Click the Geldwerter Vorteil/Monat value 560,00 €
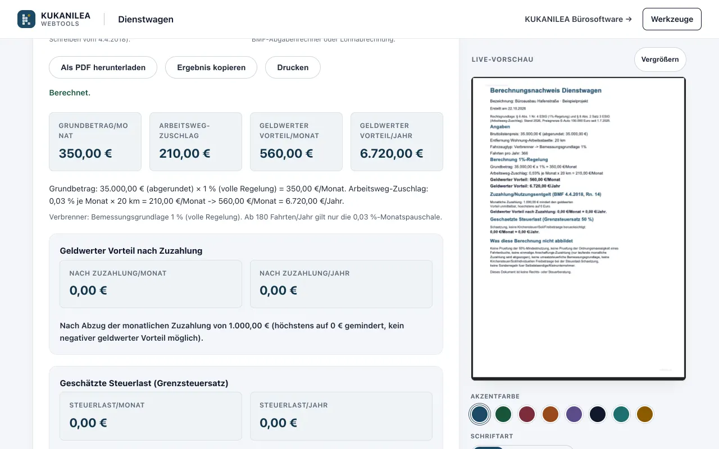This screenshot has width=719, height=449. [286, 153]
